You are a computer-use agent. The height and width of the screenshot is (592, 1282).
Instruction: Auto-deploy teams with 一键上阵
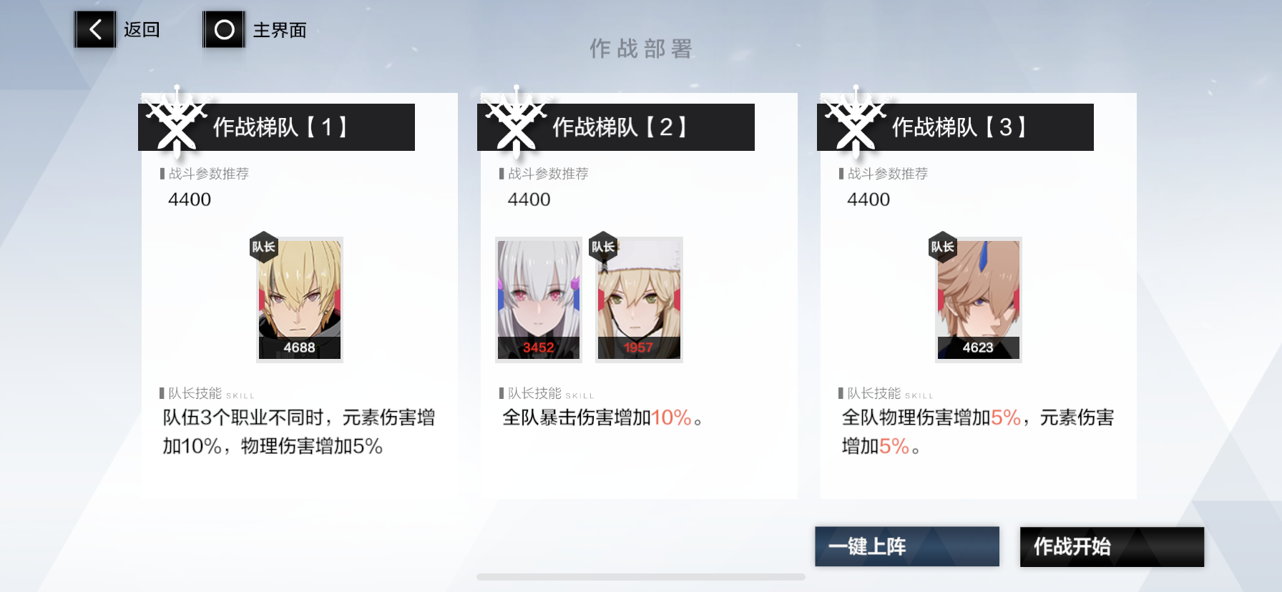point(907,547)
